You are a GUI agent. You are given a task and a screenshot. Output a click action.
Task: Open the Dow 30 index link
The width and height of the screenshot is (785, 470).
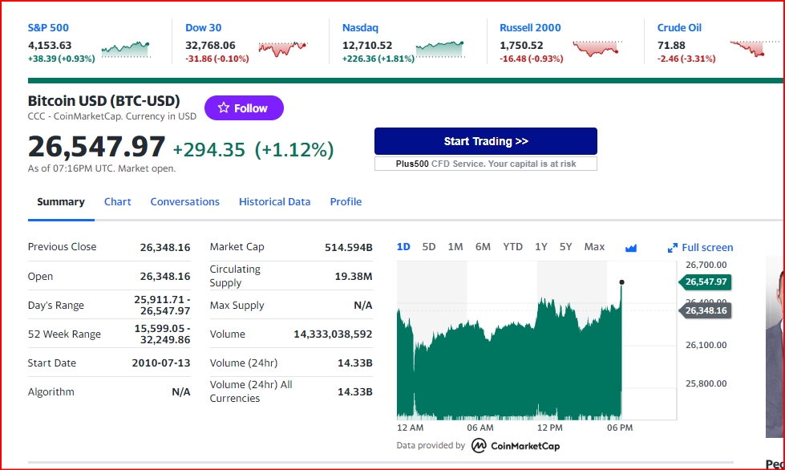[x=203, y=28]
